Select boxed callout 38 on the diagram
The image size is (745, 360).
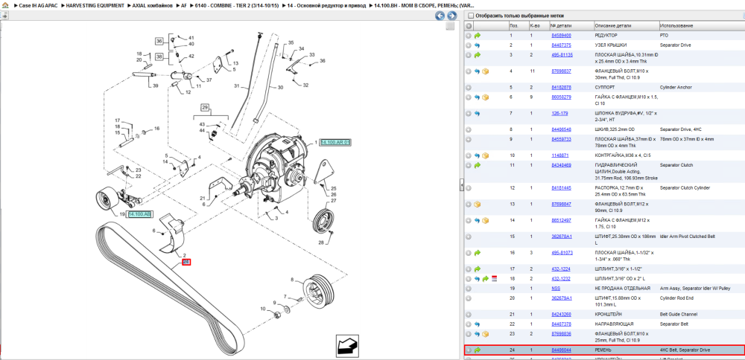click(159, 57)
